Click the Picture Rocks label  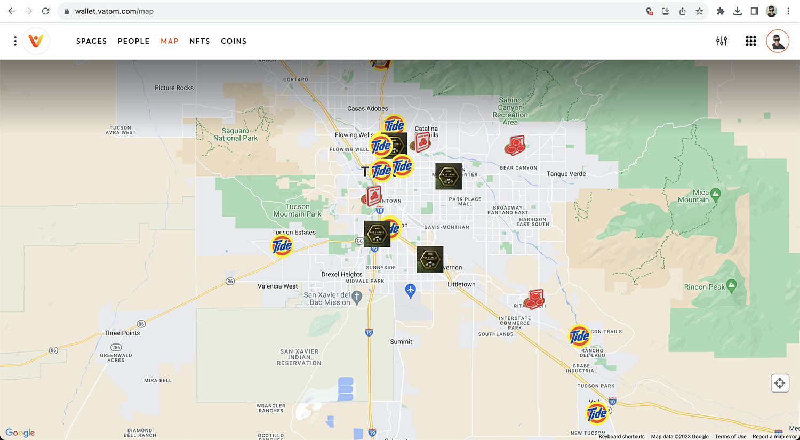174,88
